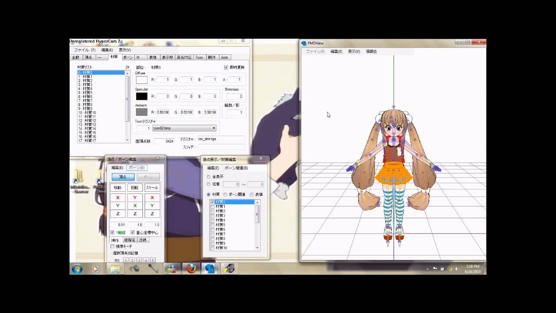Open Firefox from the taskbar

click(x=191, y=269)
